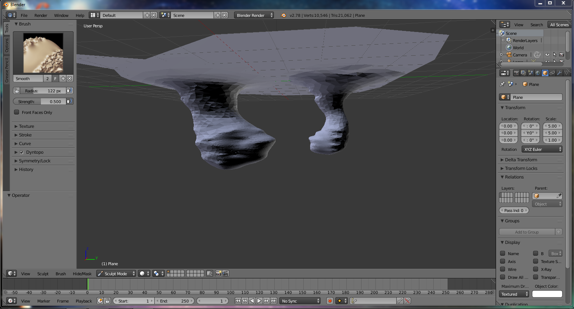Open the Render Layers properties tab
The image size is (574, 309).
coord(523,73)
